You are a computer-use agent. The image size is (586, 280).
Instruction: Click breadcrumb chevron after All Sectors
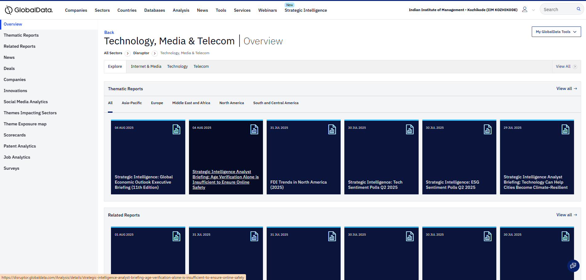coord(128,53)
